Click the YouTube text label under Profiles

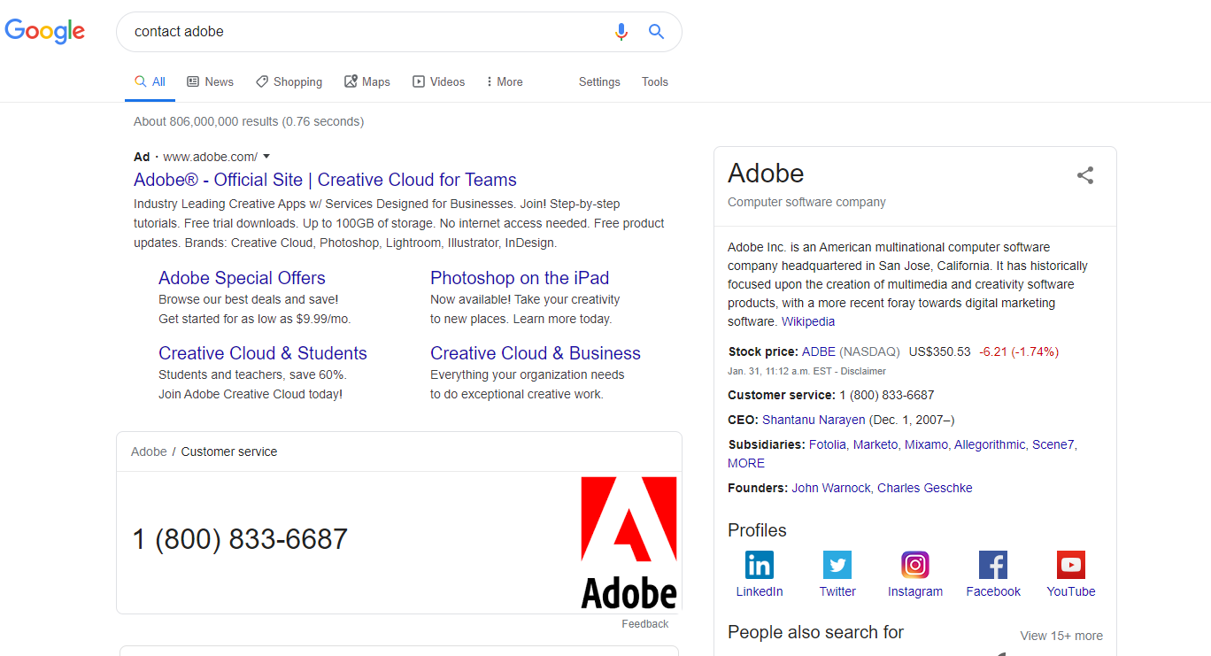(x=1071, y=591)
